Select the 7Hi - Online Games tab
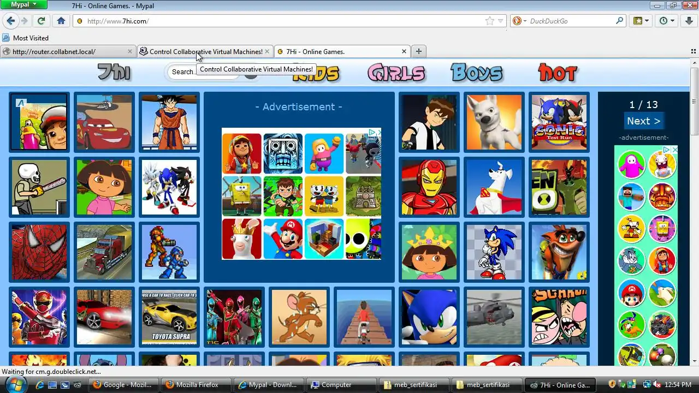The width and height of the screenshot is (699, 393). [x=342, y=51]
